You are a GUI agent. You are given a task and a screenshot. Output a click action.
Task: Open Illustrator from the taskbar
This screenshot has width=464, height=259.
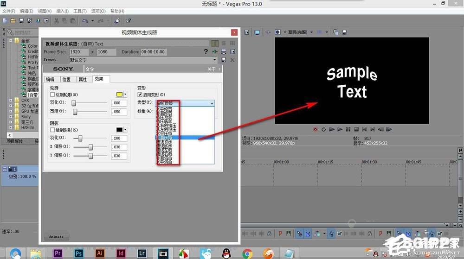tap(100, 253)
